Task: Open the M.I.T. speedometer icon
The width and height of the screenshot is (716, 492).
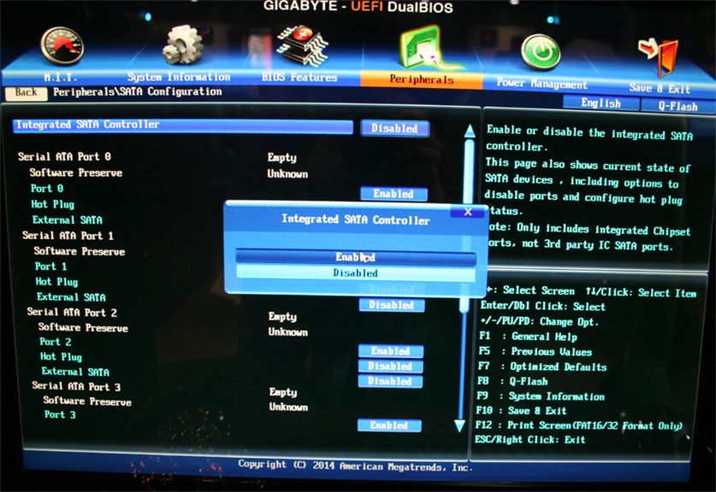Action: (x=62, y=45)
